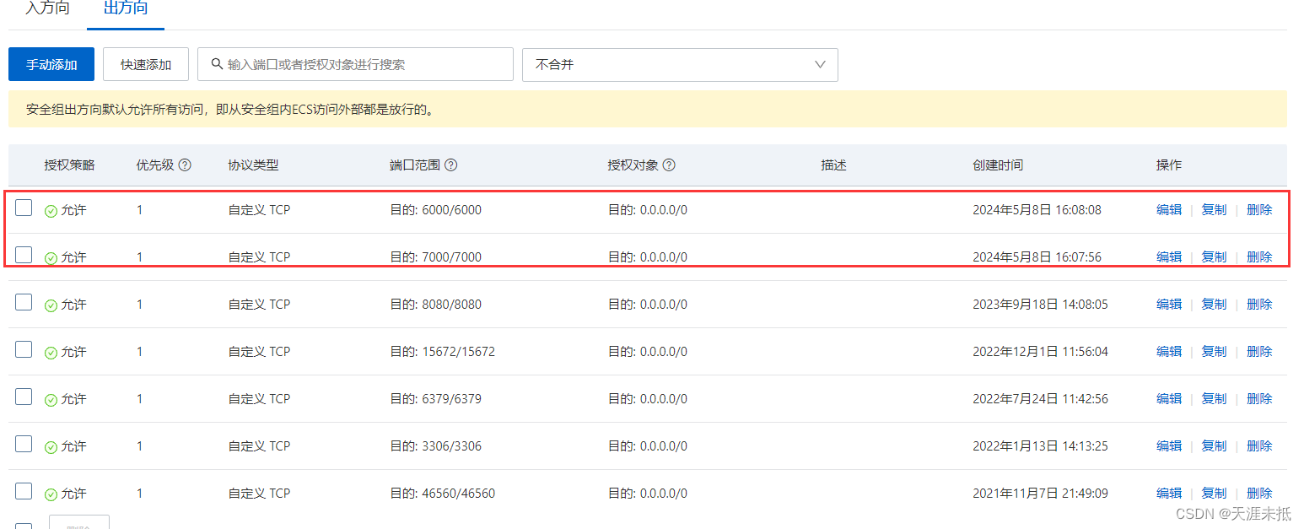Edit the 46560/46560 rule
The width and height of the screenshot is (1304, 529).
pyautogui.click(x=1169, y=494)
